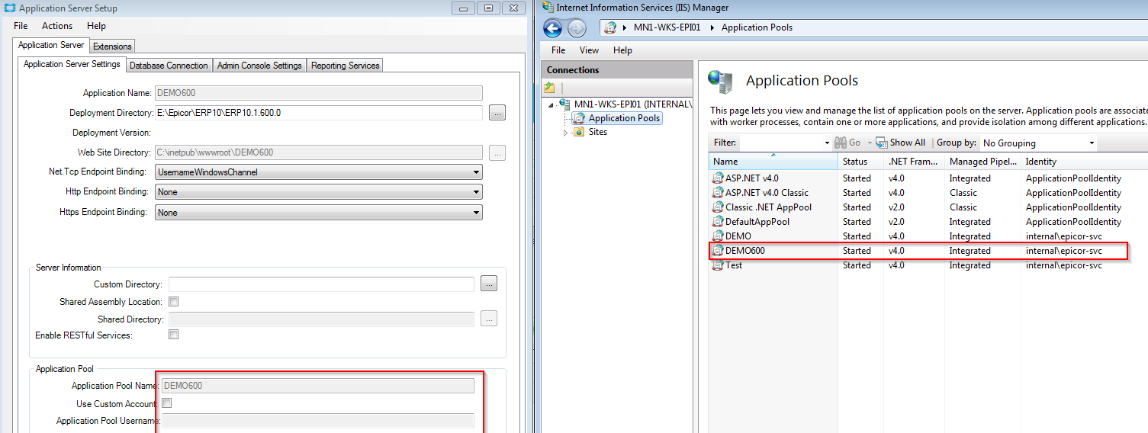Open File menu in IIS Manager
Screen dimensions: 1148x433
pos(558,50)
